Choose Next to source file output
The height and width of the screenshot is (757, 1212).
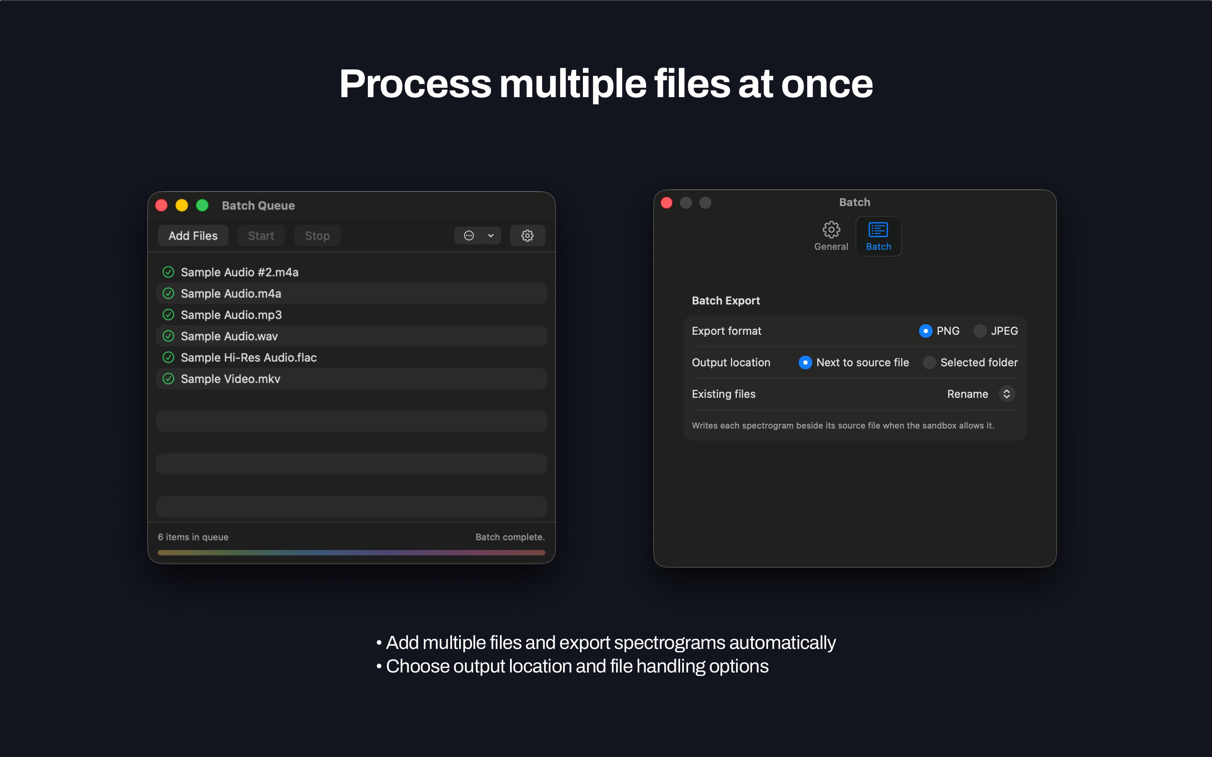pyautogui.click(x=805, y=363)
